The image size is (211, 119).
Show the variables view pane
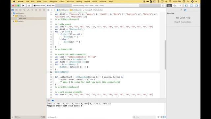point(162,117)
